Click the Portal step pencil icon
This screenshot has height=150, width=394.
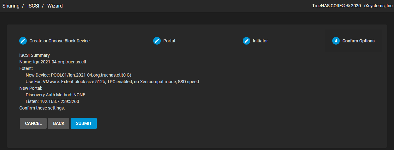click(x=157, y=41)
